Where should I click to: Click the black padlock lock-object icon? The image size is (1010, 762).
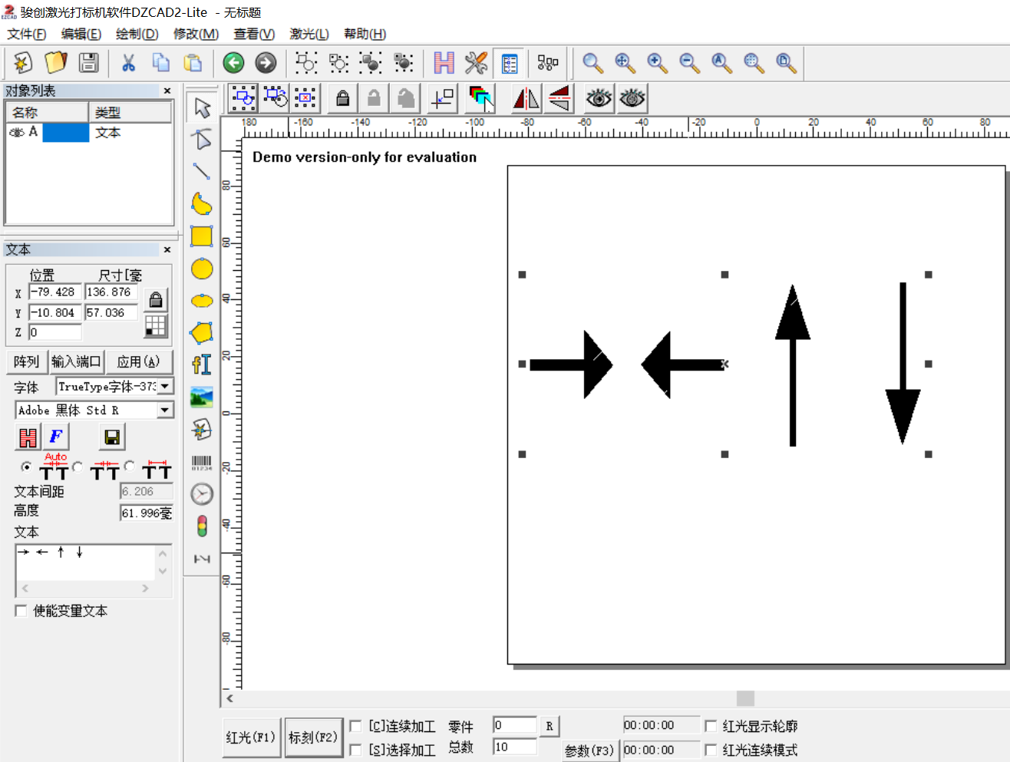pos(342,98)
